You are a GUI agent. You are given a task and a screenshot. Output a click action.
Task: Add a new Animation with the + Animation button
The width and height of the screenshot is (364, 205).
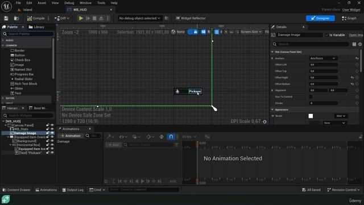click(x=71, y=136)
